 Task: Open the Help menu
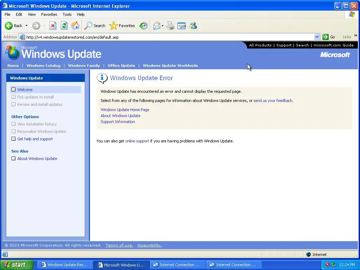point(81,14)
